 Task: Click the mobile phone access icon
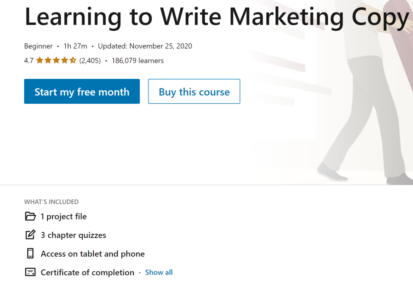[x=30, y=253]
